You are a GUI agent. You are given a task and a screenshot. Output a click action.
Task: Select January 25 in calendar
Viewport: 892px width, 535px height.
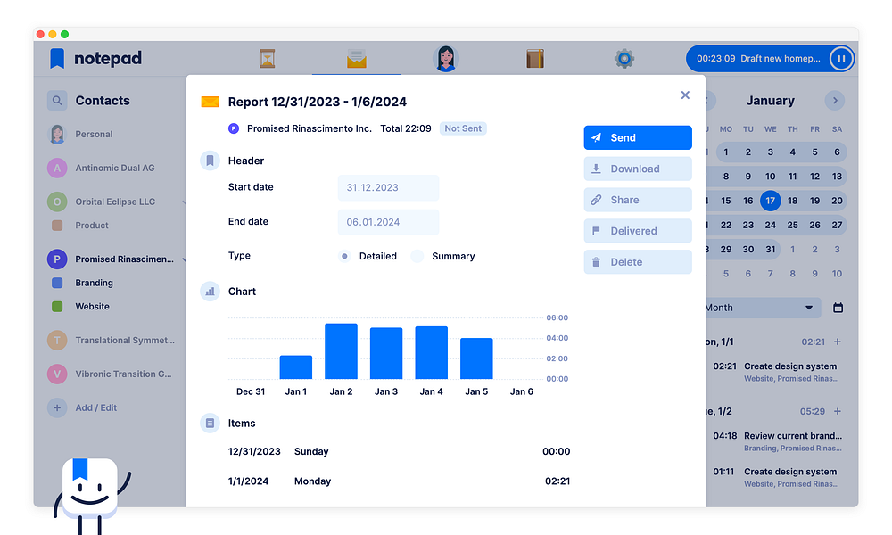[x=792, y=225]
